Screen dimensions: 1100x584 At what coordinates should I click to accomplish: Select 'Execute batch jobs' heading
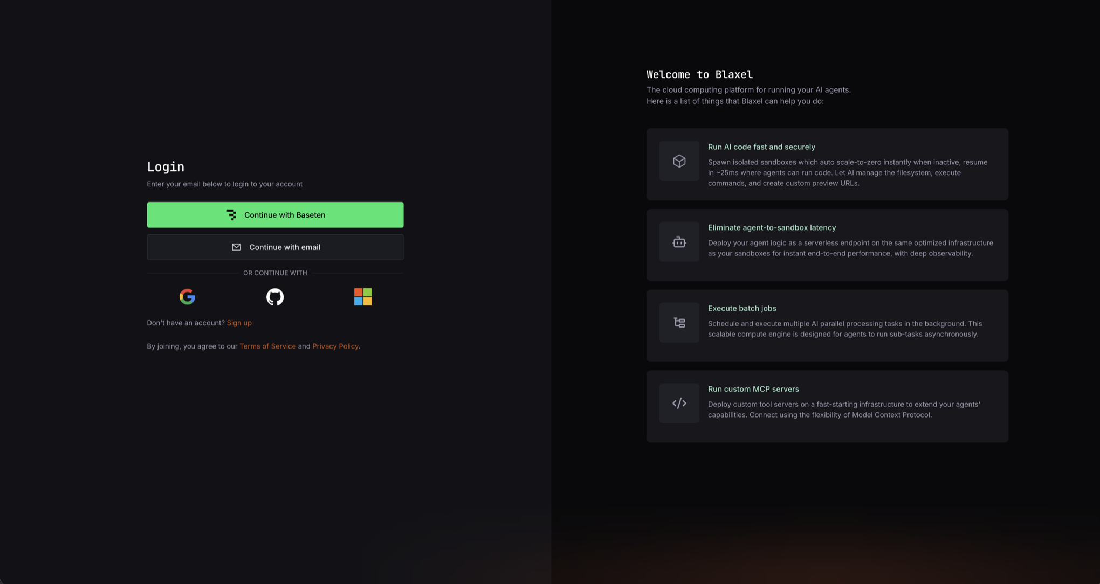(x=742, y=308)
